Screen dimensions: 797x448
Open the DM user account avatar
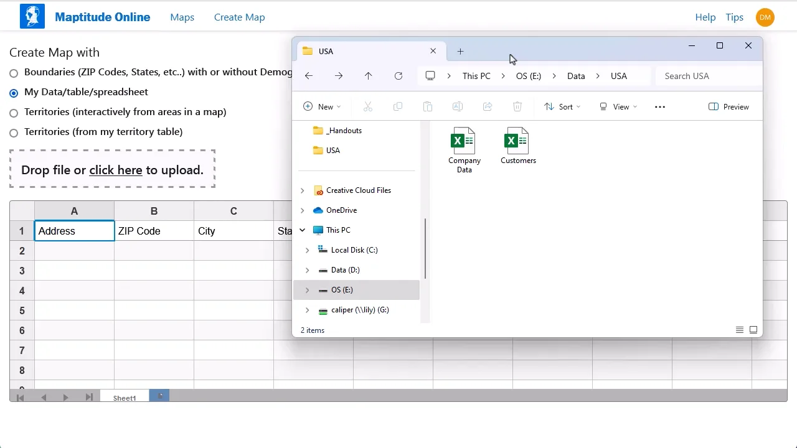(765, 17)
